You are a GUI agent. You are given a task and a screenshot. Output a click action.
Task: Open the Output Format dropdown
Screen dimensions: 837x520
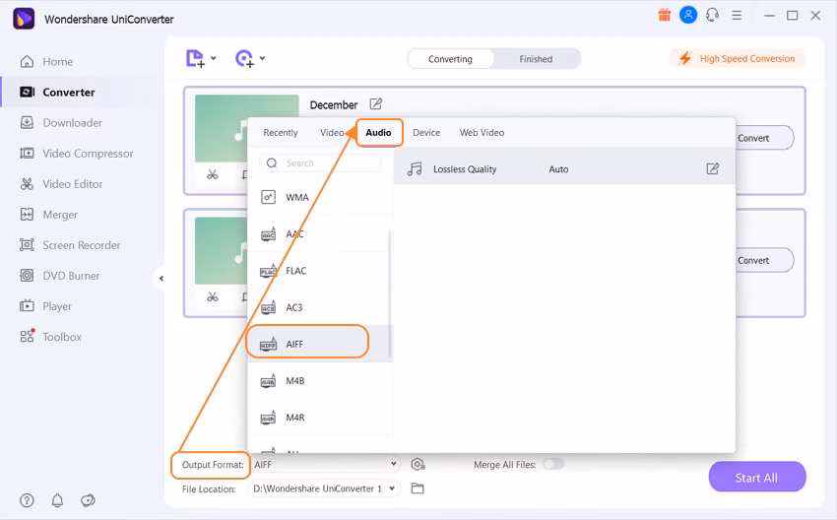tap(325, 465)
